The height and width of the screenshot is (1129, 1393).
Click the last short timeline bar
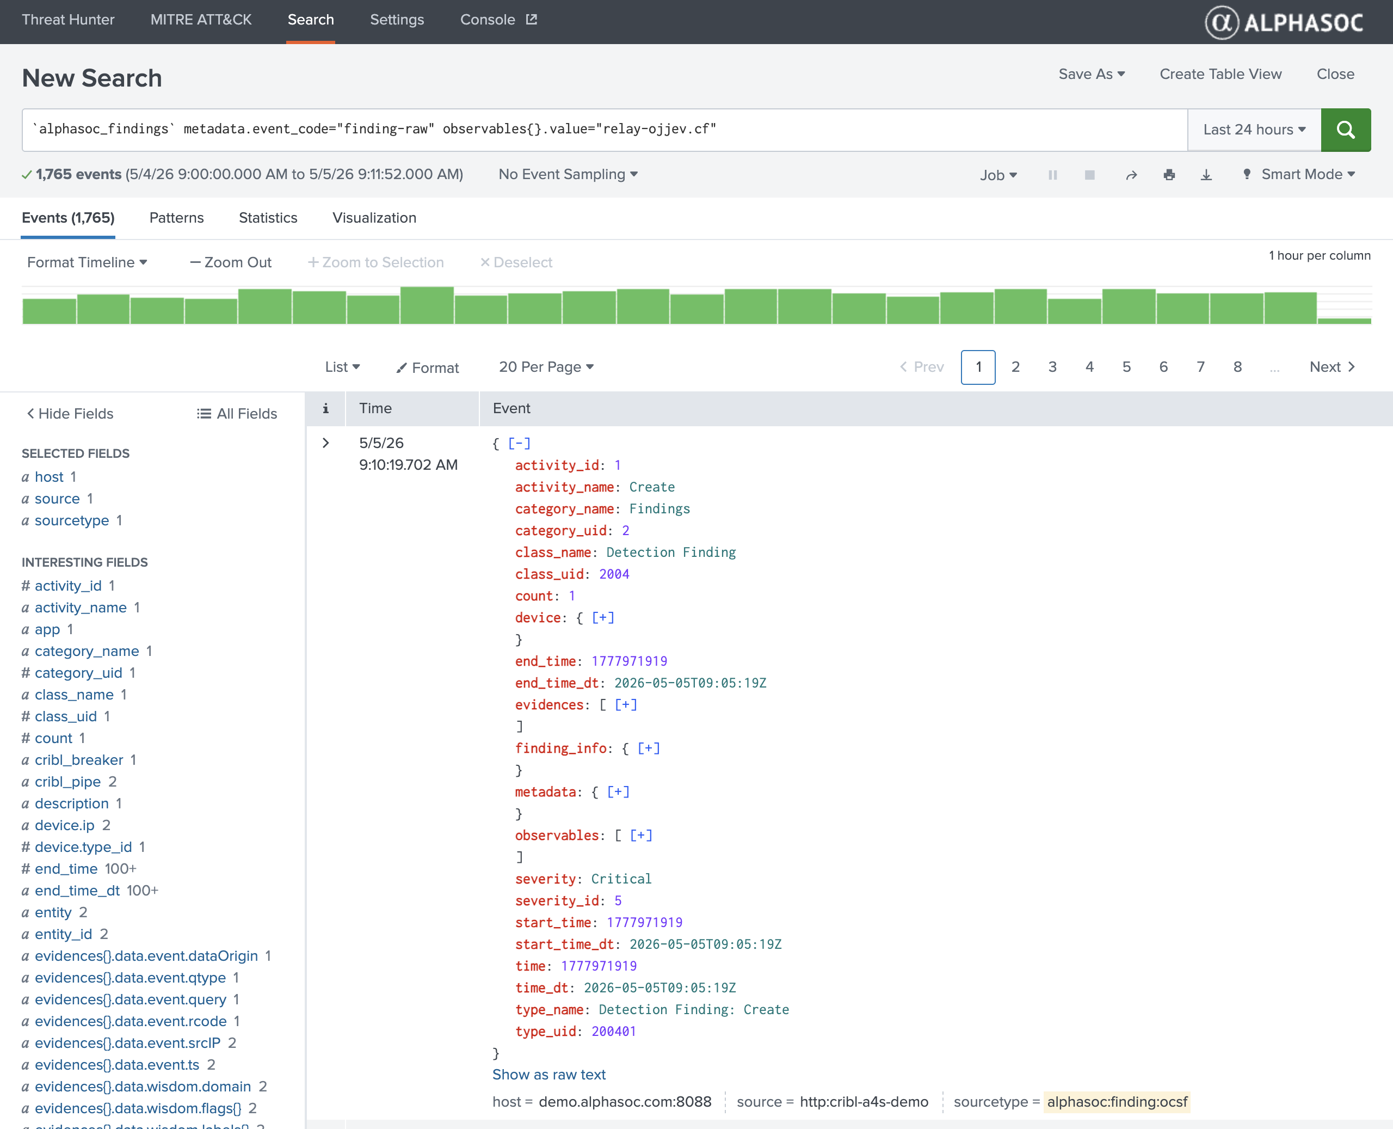pyautogui.click(x=1344, y=320)
